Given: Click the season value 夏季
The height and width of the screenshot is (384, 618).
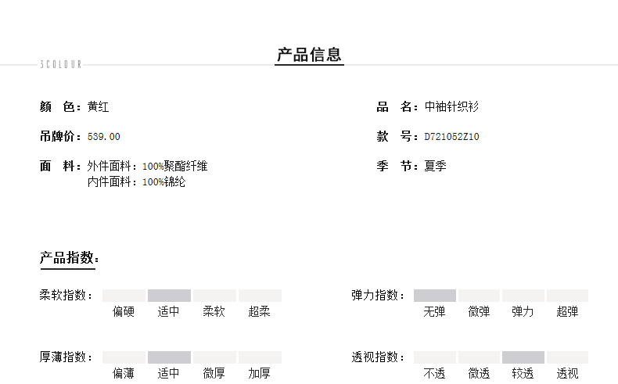Looking at the screenshot, I should coord(436,167).
